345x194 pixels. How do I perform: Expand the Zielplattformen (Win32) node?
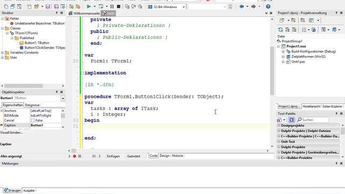pos(283,57)
